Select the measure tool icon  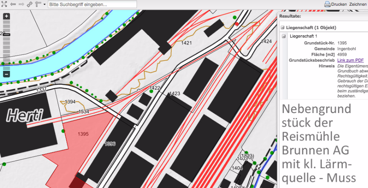click(x=38, y=4)
